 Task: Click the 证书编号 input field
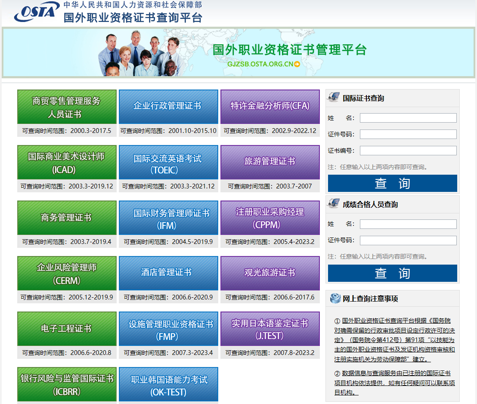click(408, 150)
